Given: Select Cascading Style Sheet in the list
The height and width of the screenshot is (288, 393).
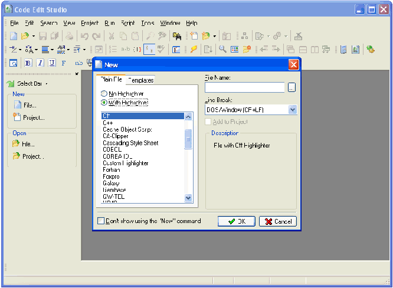Looking at the screenshot, I should pyautogui.click(x=143, y=143).
